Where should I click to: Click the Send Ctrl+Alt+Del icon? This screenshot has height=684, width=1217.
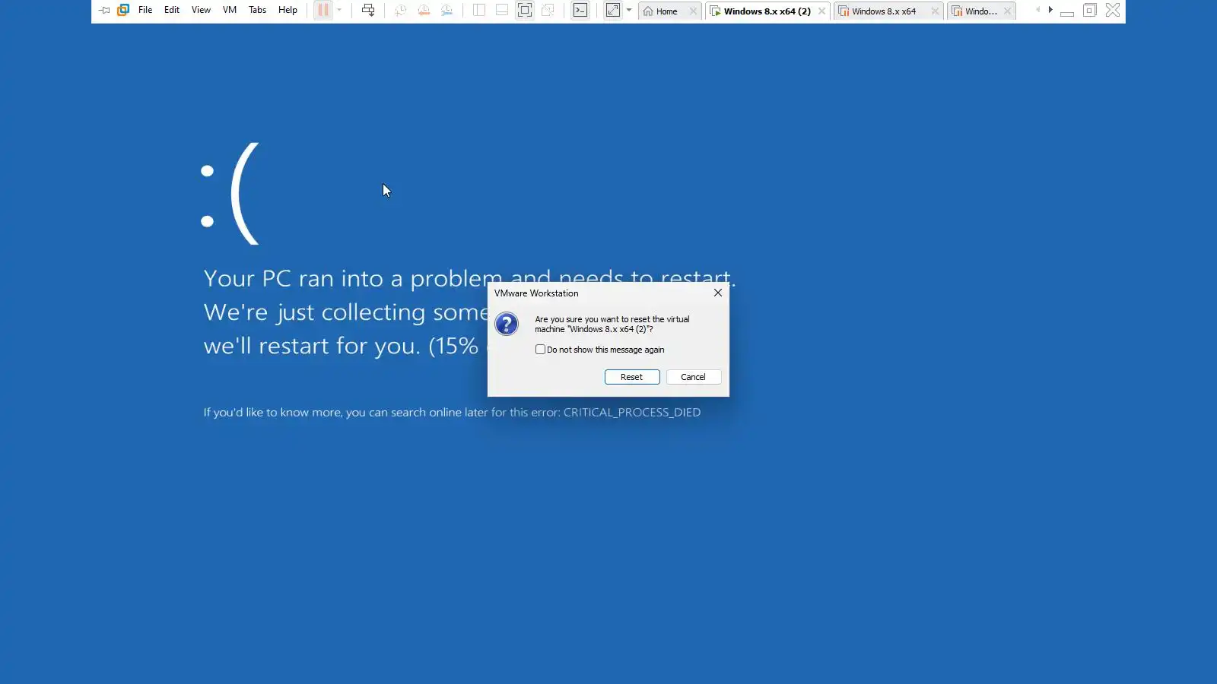click(x=368, y=10)
